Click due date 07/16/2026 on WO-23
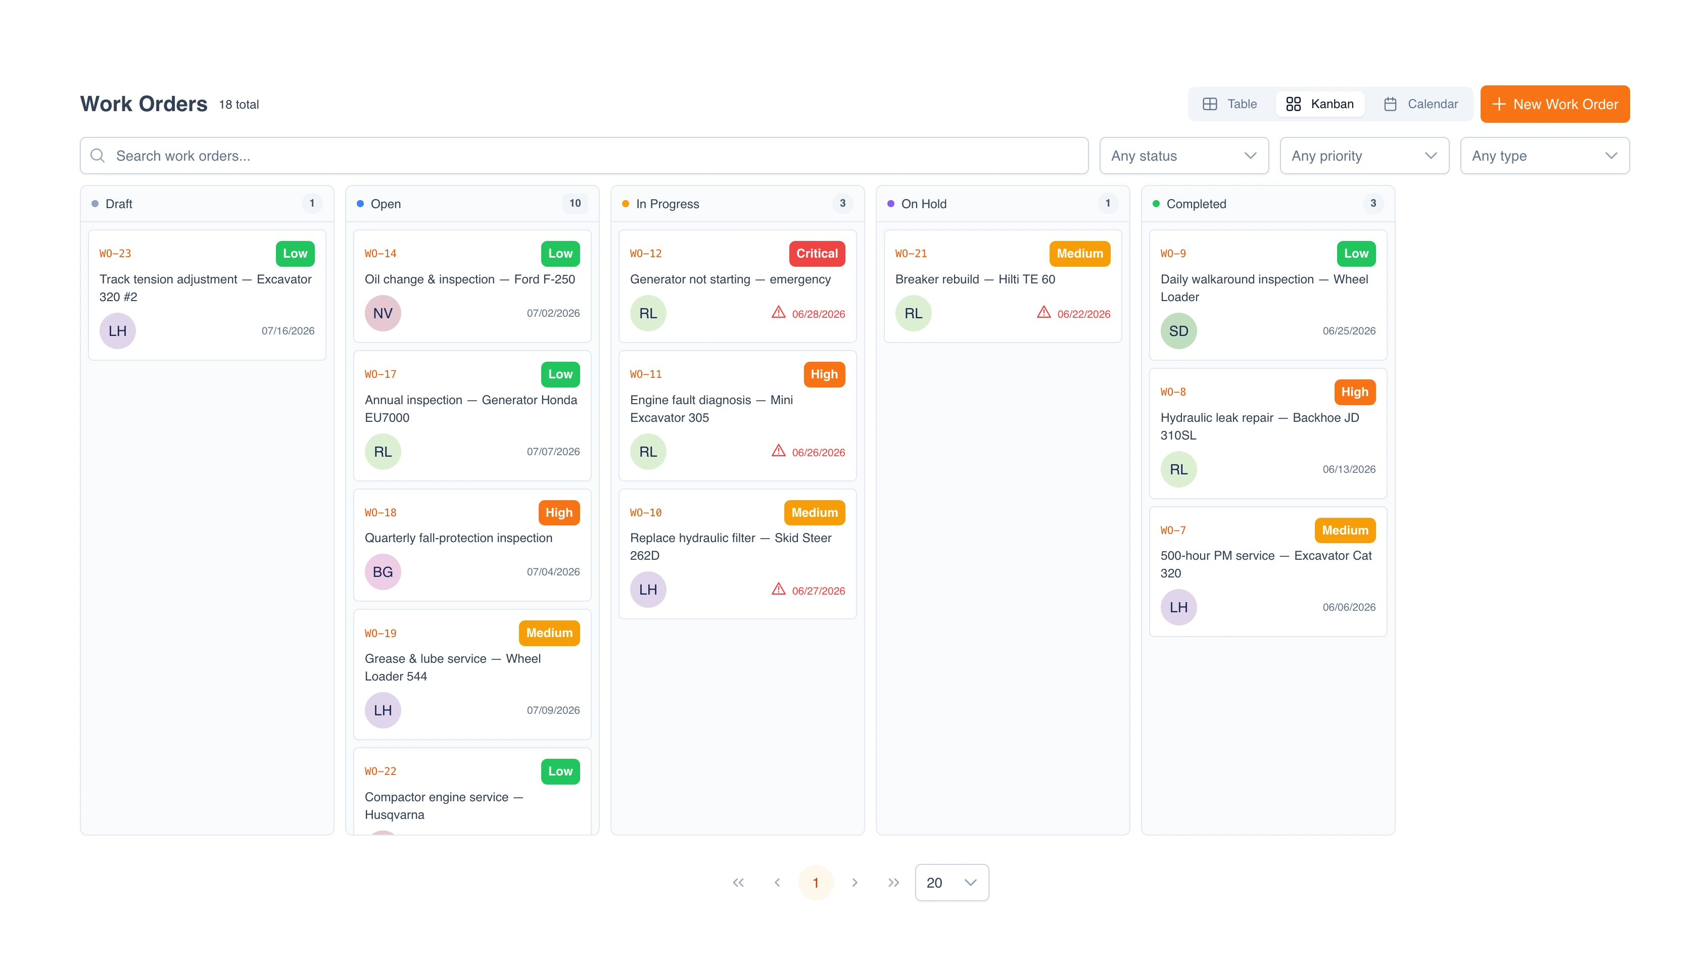 (288, 331)
